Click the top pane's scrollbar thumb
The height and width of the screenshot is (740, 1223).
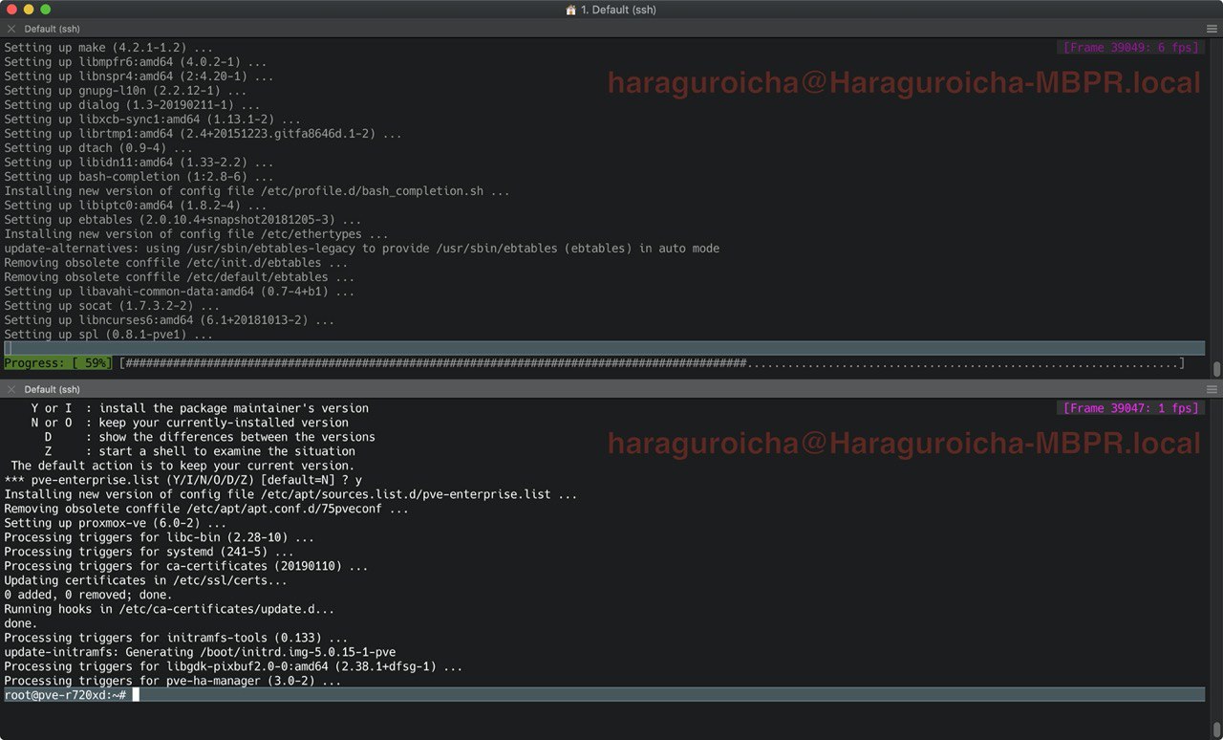point(1216,369)
